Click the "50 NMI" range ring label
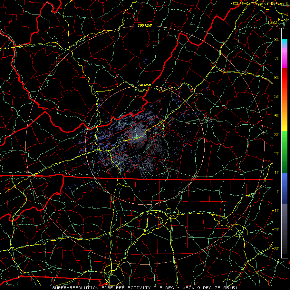The height and width of the screenshot is (290, 290). click(145, 85)
